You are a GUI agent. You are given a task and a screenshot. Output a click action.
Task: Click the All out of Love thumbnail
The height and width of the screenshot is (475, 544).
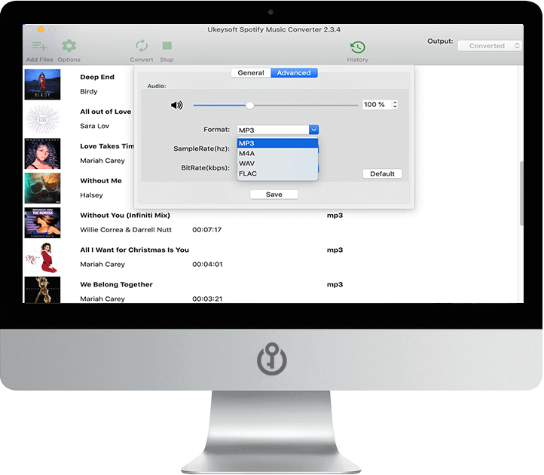coord(42,119)
